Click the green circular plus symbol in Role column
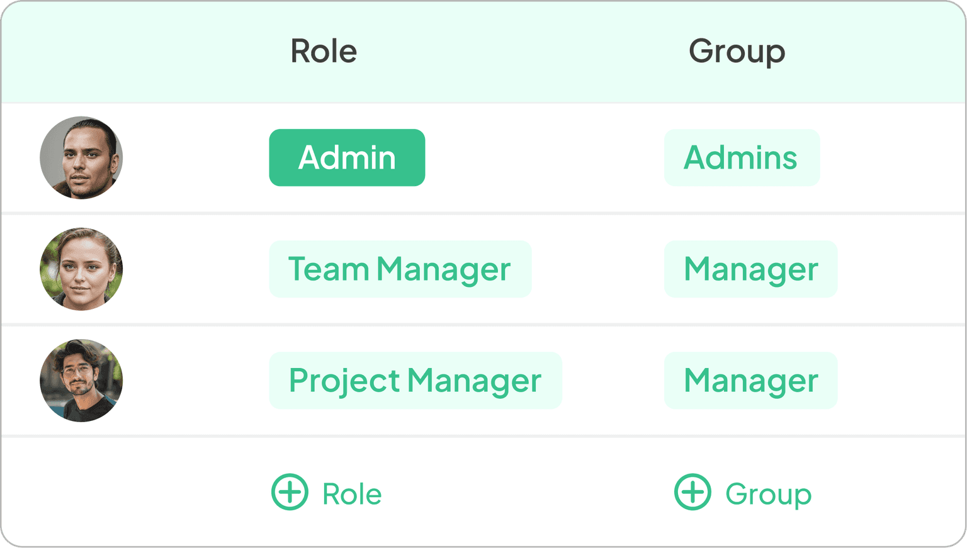 tap(290, 493)
